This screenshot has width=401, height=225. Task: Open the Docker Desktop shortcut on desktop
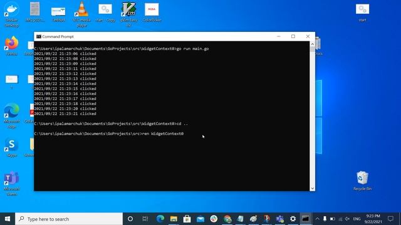(11, 14)
